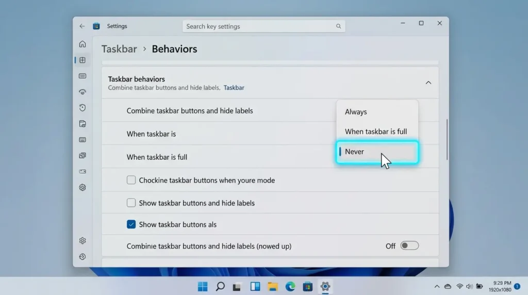Choose 'Never' in the dropdown list
Screen dimensions: 528x295
pos(377,152)
